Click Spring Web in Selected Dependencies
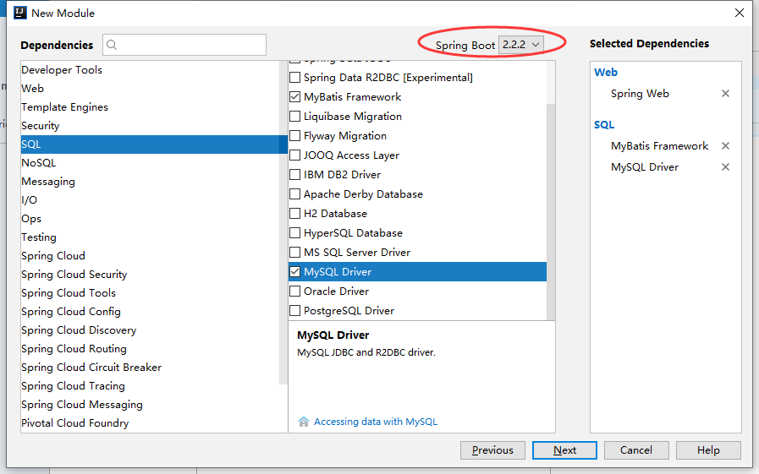 pyautogui.click(x=640, y=94)
